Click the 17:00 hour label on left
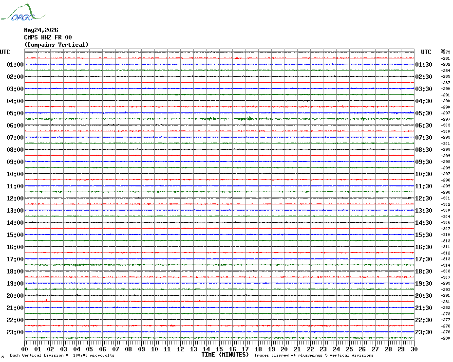Screen dimensions: 453x362 coord(15,259)
